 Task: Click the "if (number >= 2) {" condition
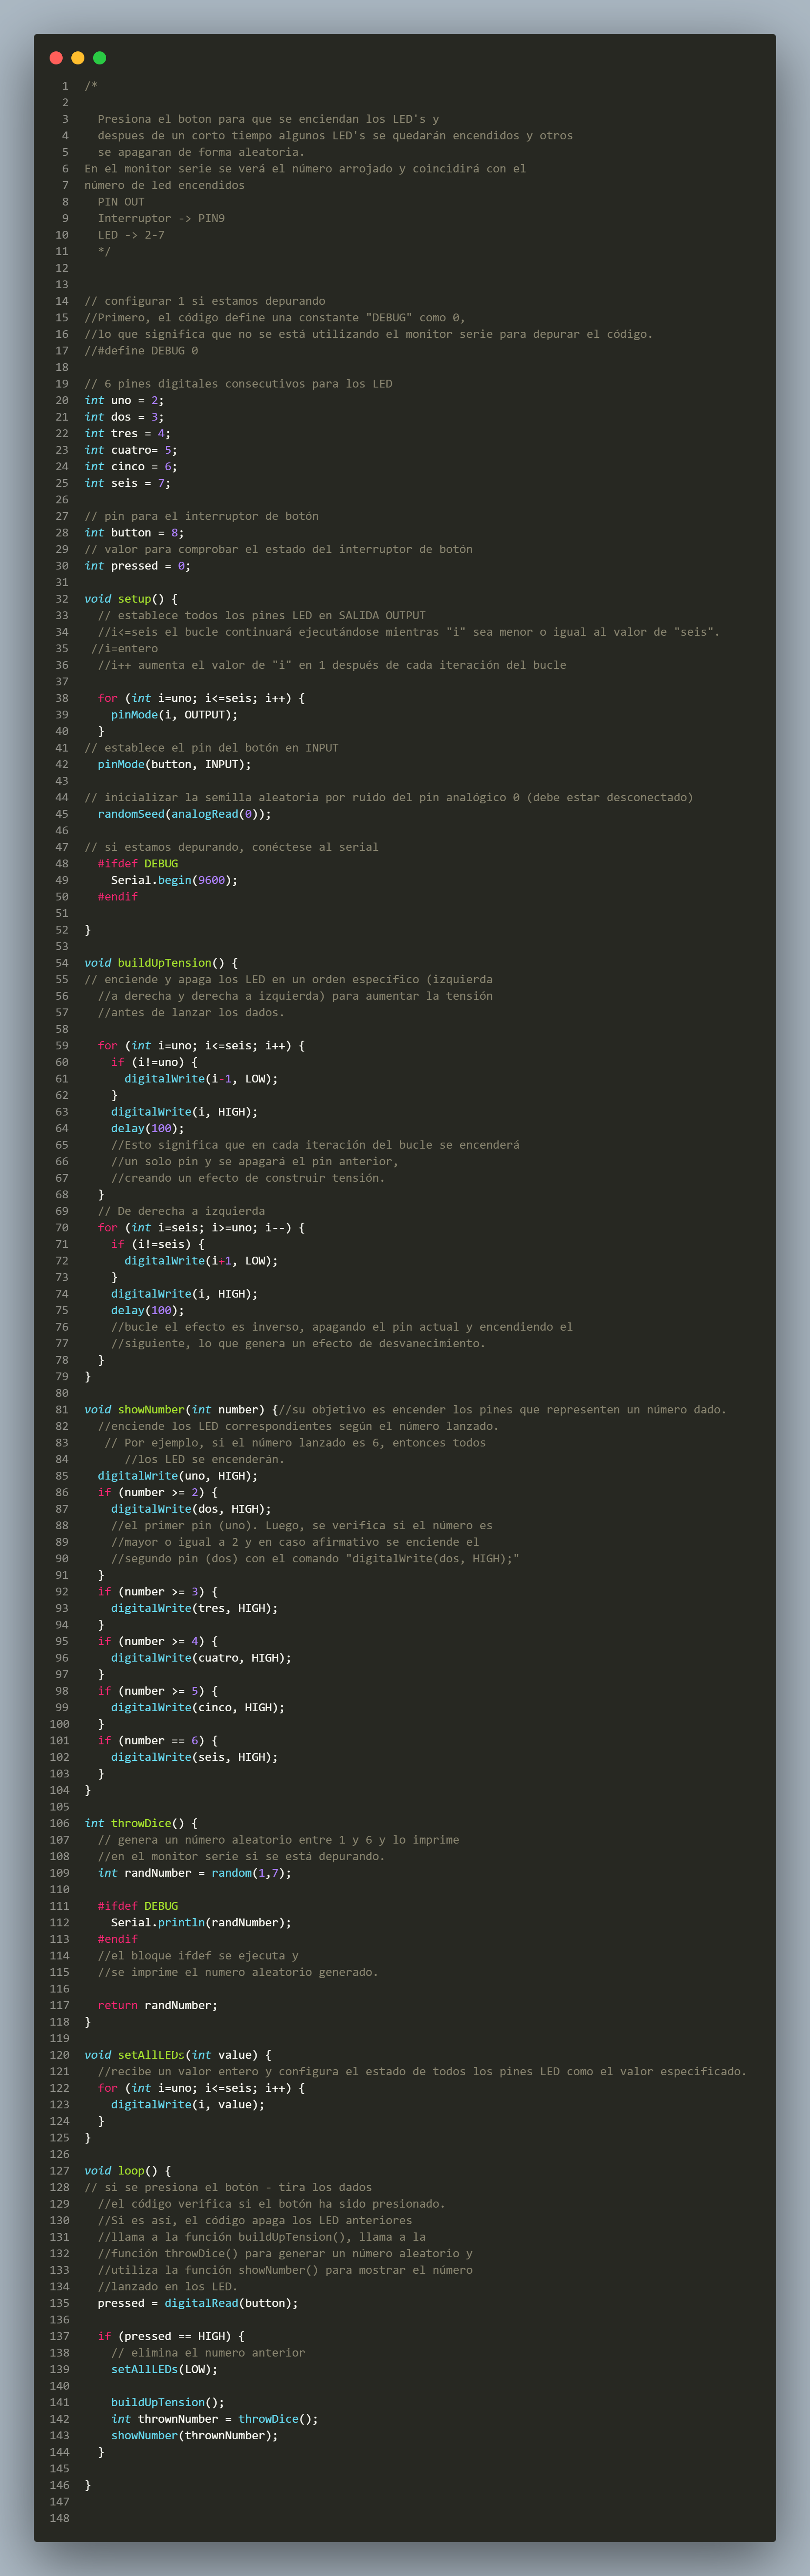158,1492
